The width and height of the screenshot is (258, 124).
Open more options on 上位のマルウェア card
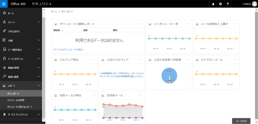coord(141,59)
